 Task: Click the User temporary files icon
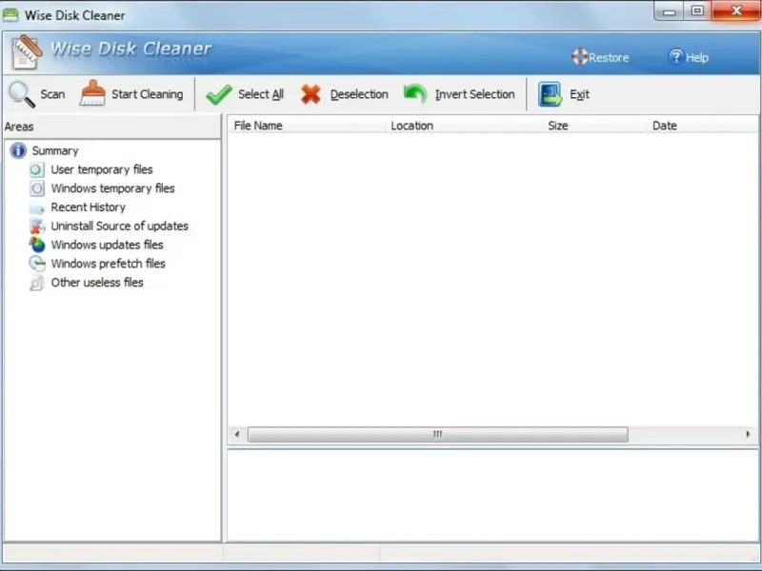(36, 169)
